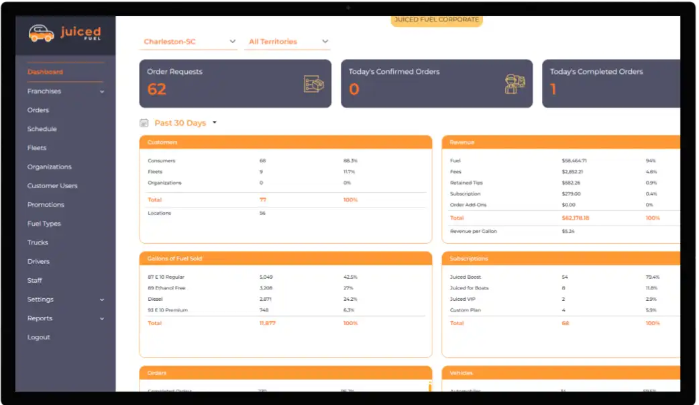Click the Gallons of Fuel Sold header
Image resolution: width=699 pixels, height=405 pixels.
(x=286, y=259)
